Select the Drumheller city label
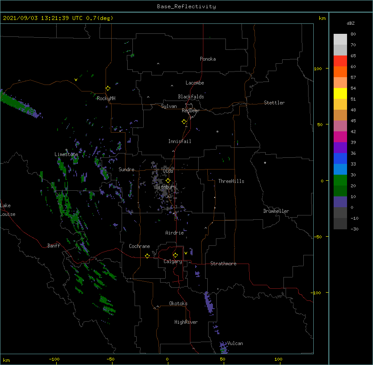The image size is (373, 365). pyautogui.click(x=276, y=211)
